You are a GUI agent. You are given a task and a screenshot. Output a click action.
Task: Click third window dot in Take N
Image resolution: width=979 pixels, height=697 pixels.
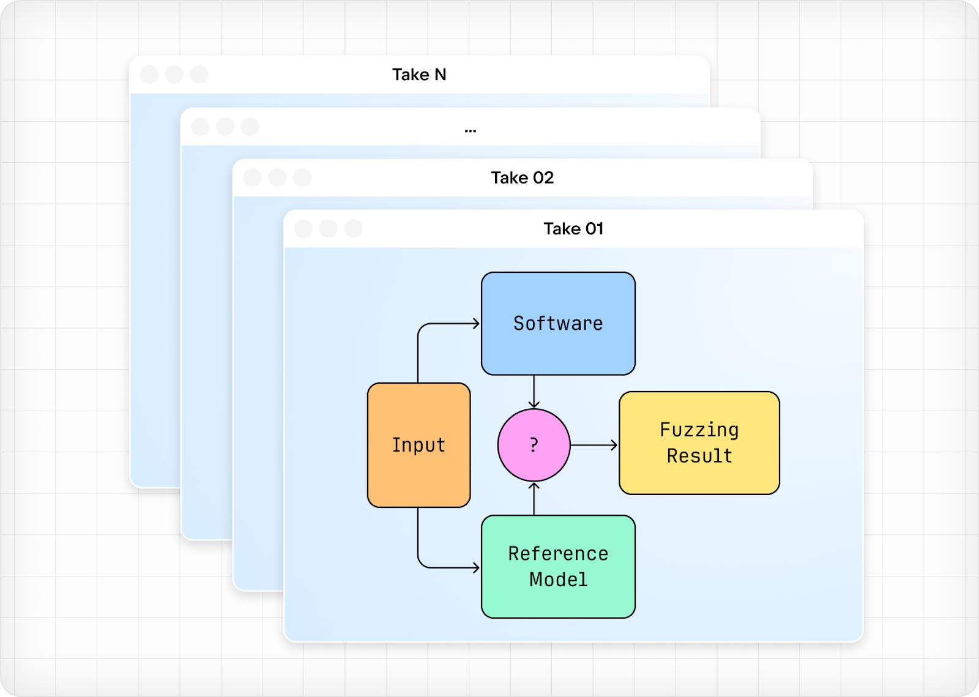tap(199, 75)
